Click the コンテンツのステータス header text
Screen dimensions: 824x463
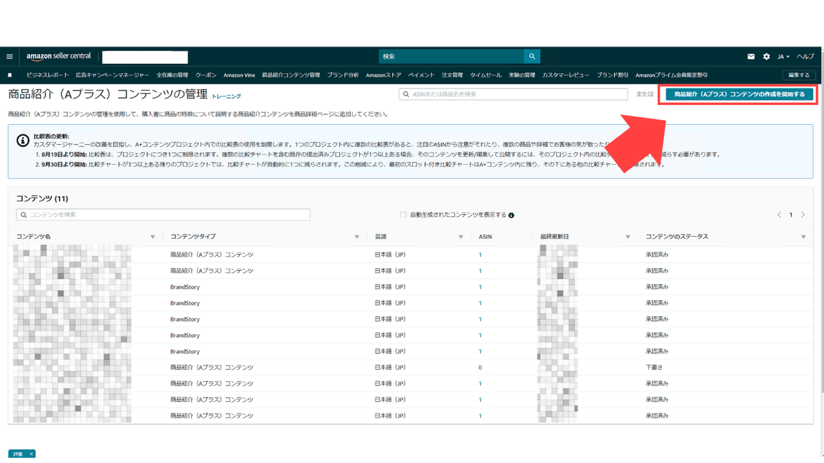[x=676, y=237]
